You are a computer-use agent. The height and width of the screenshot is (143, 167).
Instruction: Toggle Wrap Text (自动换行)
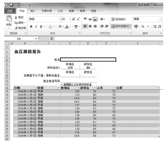pyautogui.click(x=118, y=19)
